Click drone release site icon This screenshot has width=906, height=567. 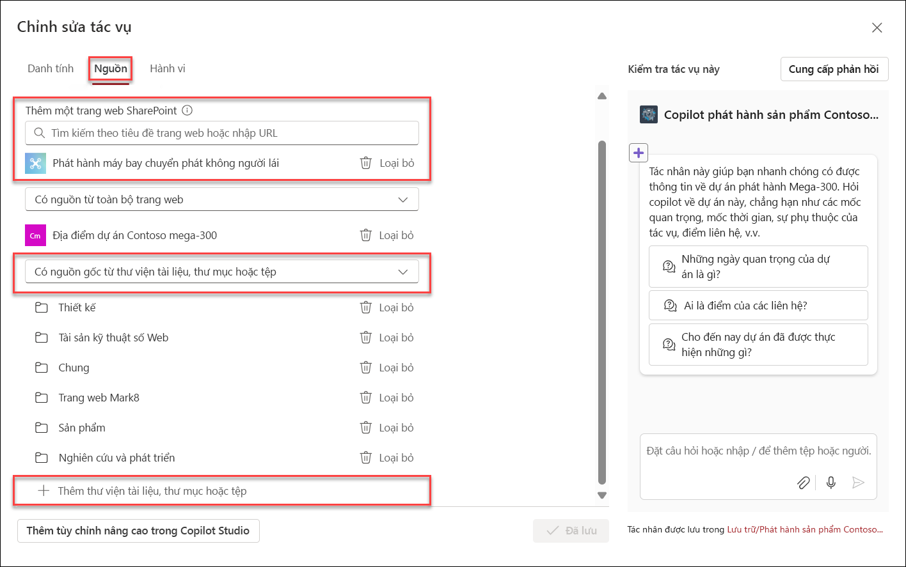tap(35, 163)
